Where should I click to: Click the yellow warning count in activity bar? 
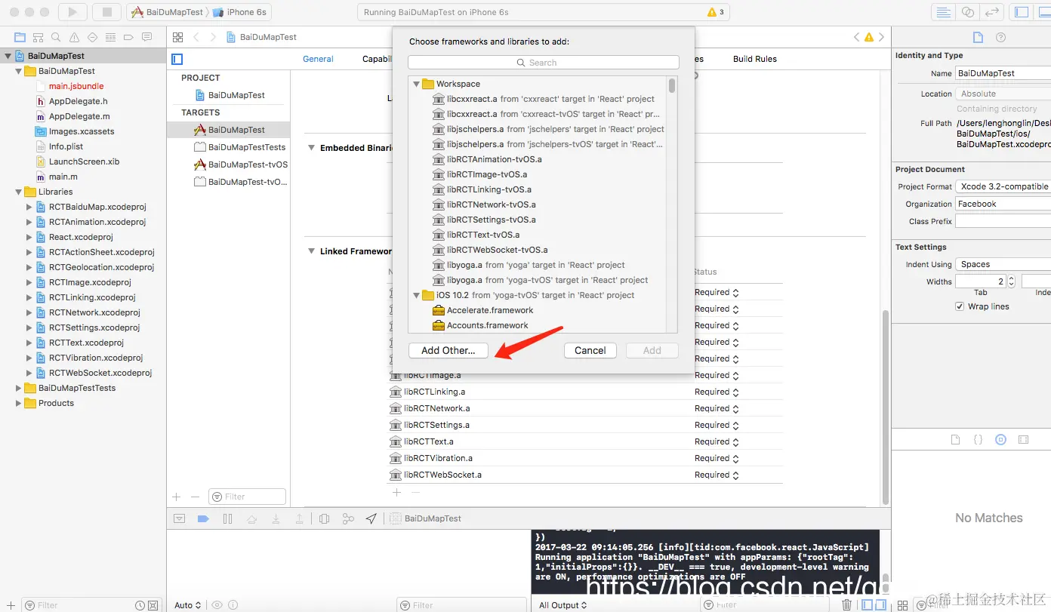point(716,12)
